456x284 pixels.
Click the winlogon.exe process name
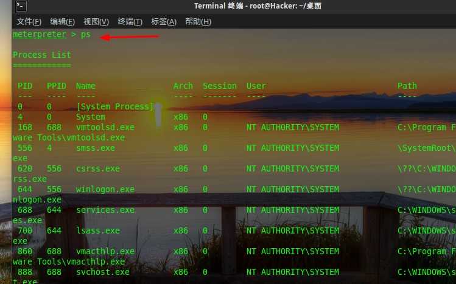coord(105,189)
